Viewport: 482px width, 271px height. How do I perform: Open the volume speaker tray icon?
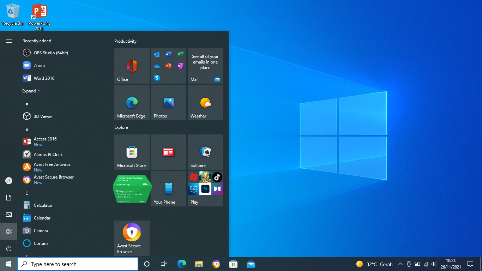434,264
